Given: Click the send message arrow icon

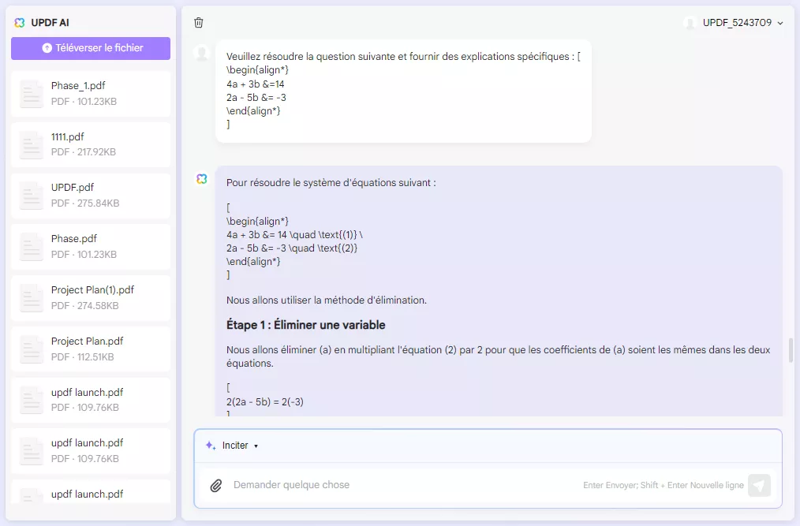Looking at the screenshot, I should point(759,485).
